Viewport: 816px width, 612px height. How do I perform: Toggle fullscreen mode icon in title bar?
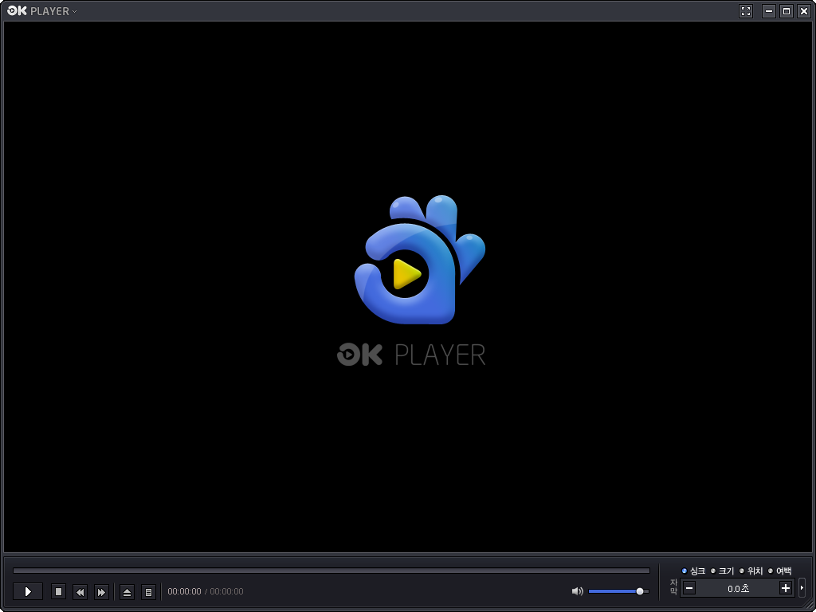(x=746, y=11)
